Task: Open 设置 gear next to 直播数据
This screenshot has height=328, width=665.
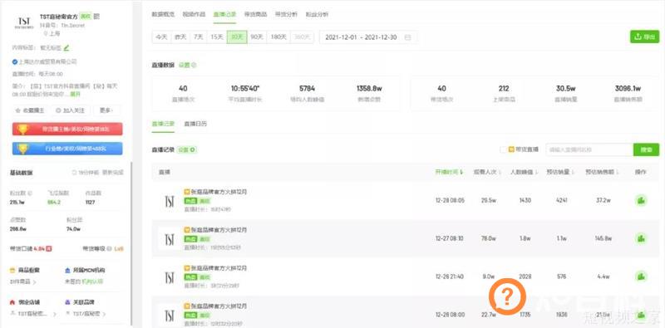Action: click(188, 66)
